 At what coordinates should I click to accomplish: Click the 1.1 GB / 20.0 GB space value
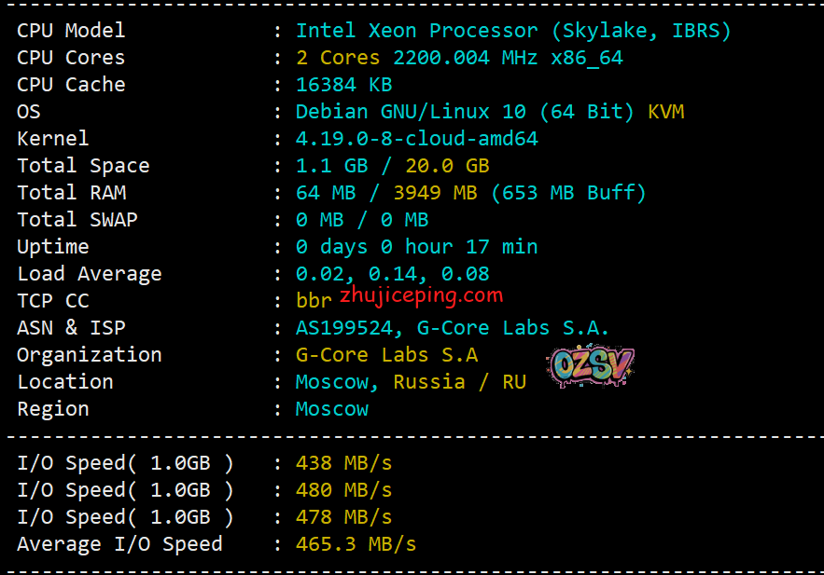(392, 166)
